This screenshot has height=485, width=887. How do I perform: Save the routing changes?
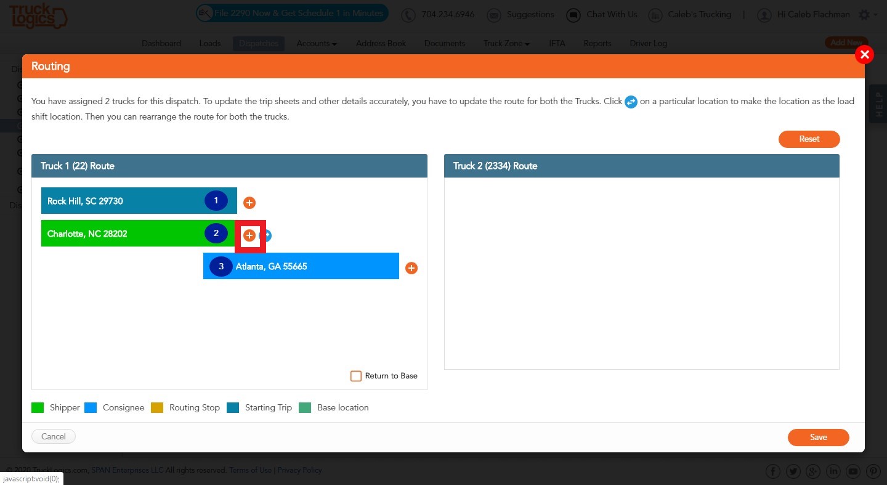point(818,437)
